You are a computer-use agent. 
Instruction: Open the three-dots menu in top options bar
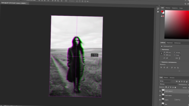(x=66, y=1)
